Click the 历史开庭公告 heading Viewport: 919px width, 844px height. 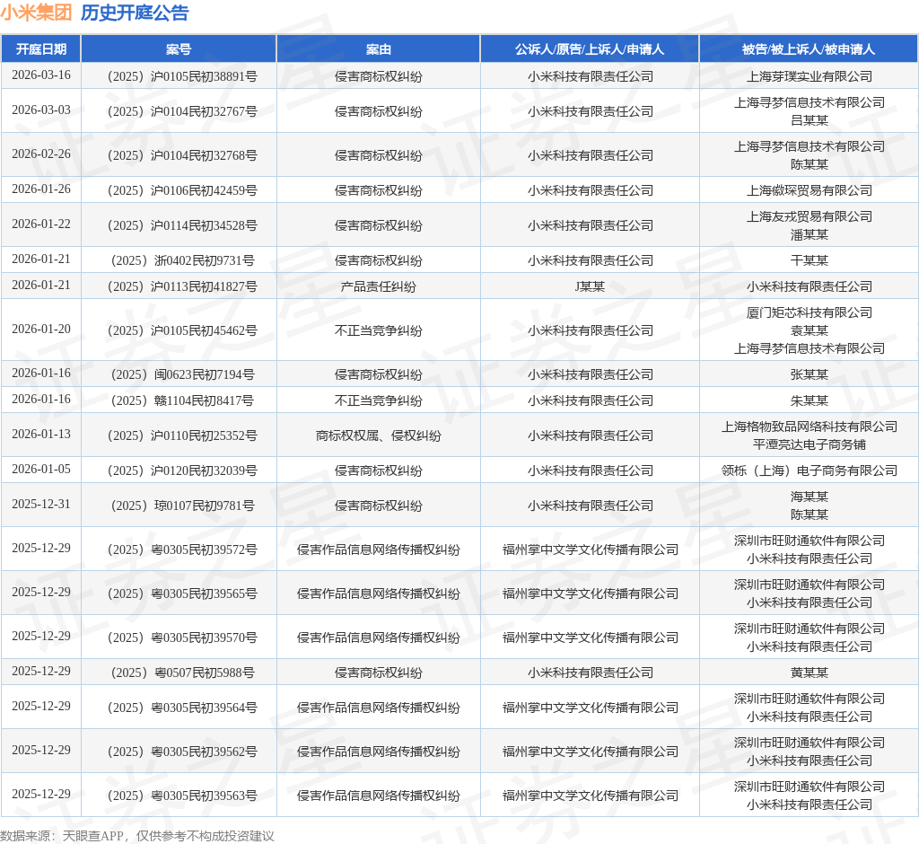[x=135, y=13]
